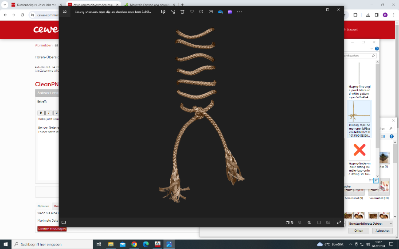This screenshot has width=399, height=249.
Task: Rotate the rope image
Action: [173, 11]
